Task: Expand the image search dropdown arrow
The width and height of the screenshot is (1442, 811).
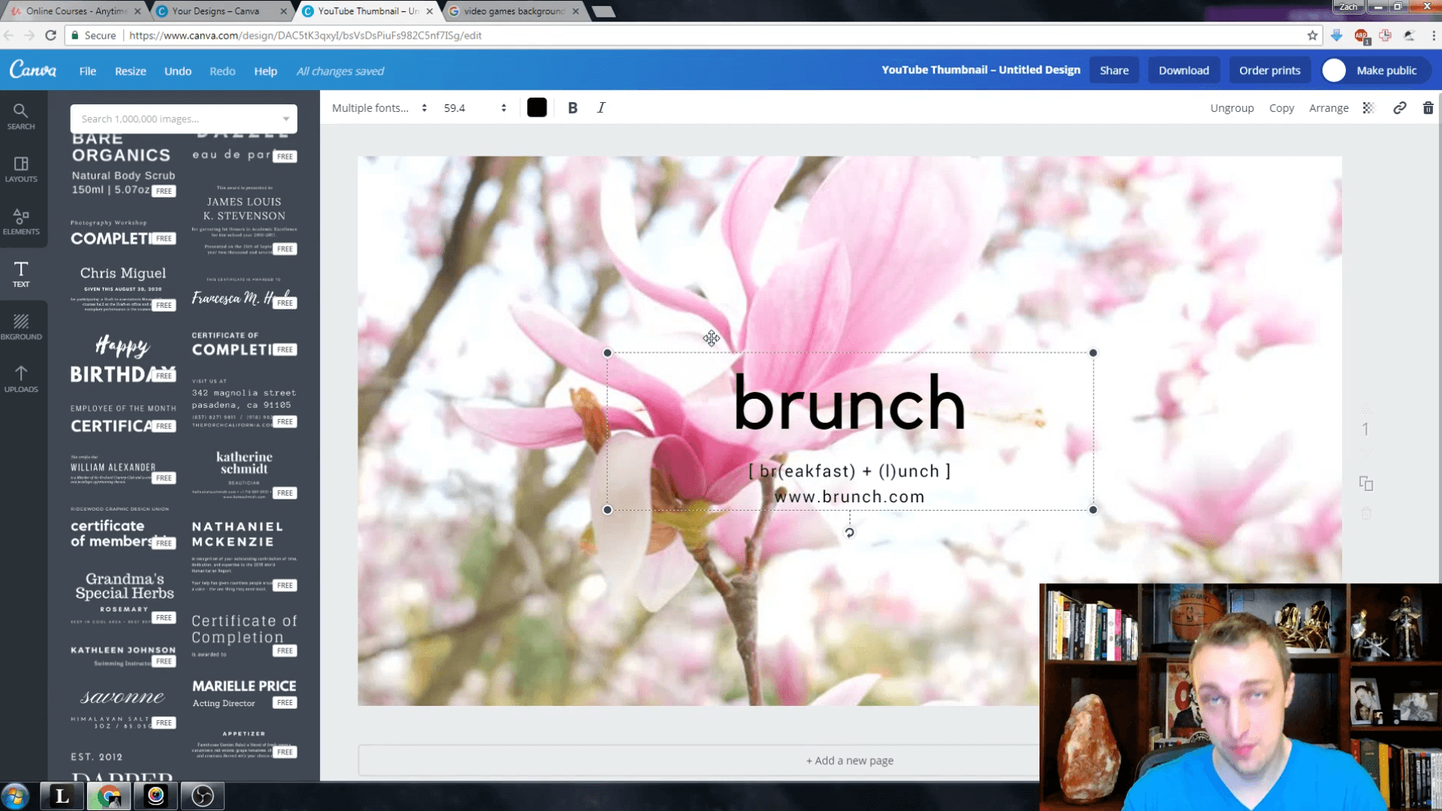Action: click(x=286, y=119)
